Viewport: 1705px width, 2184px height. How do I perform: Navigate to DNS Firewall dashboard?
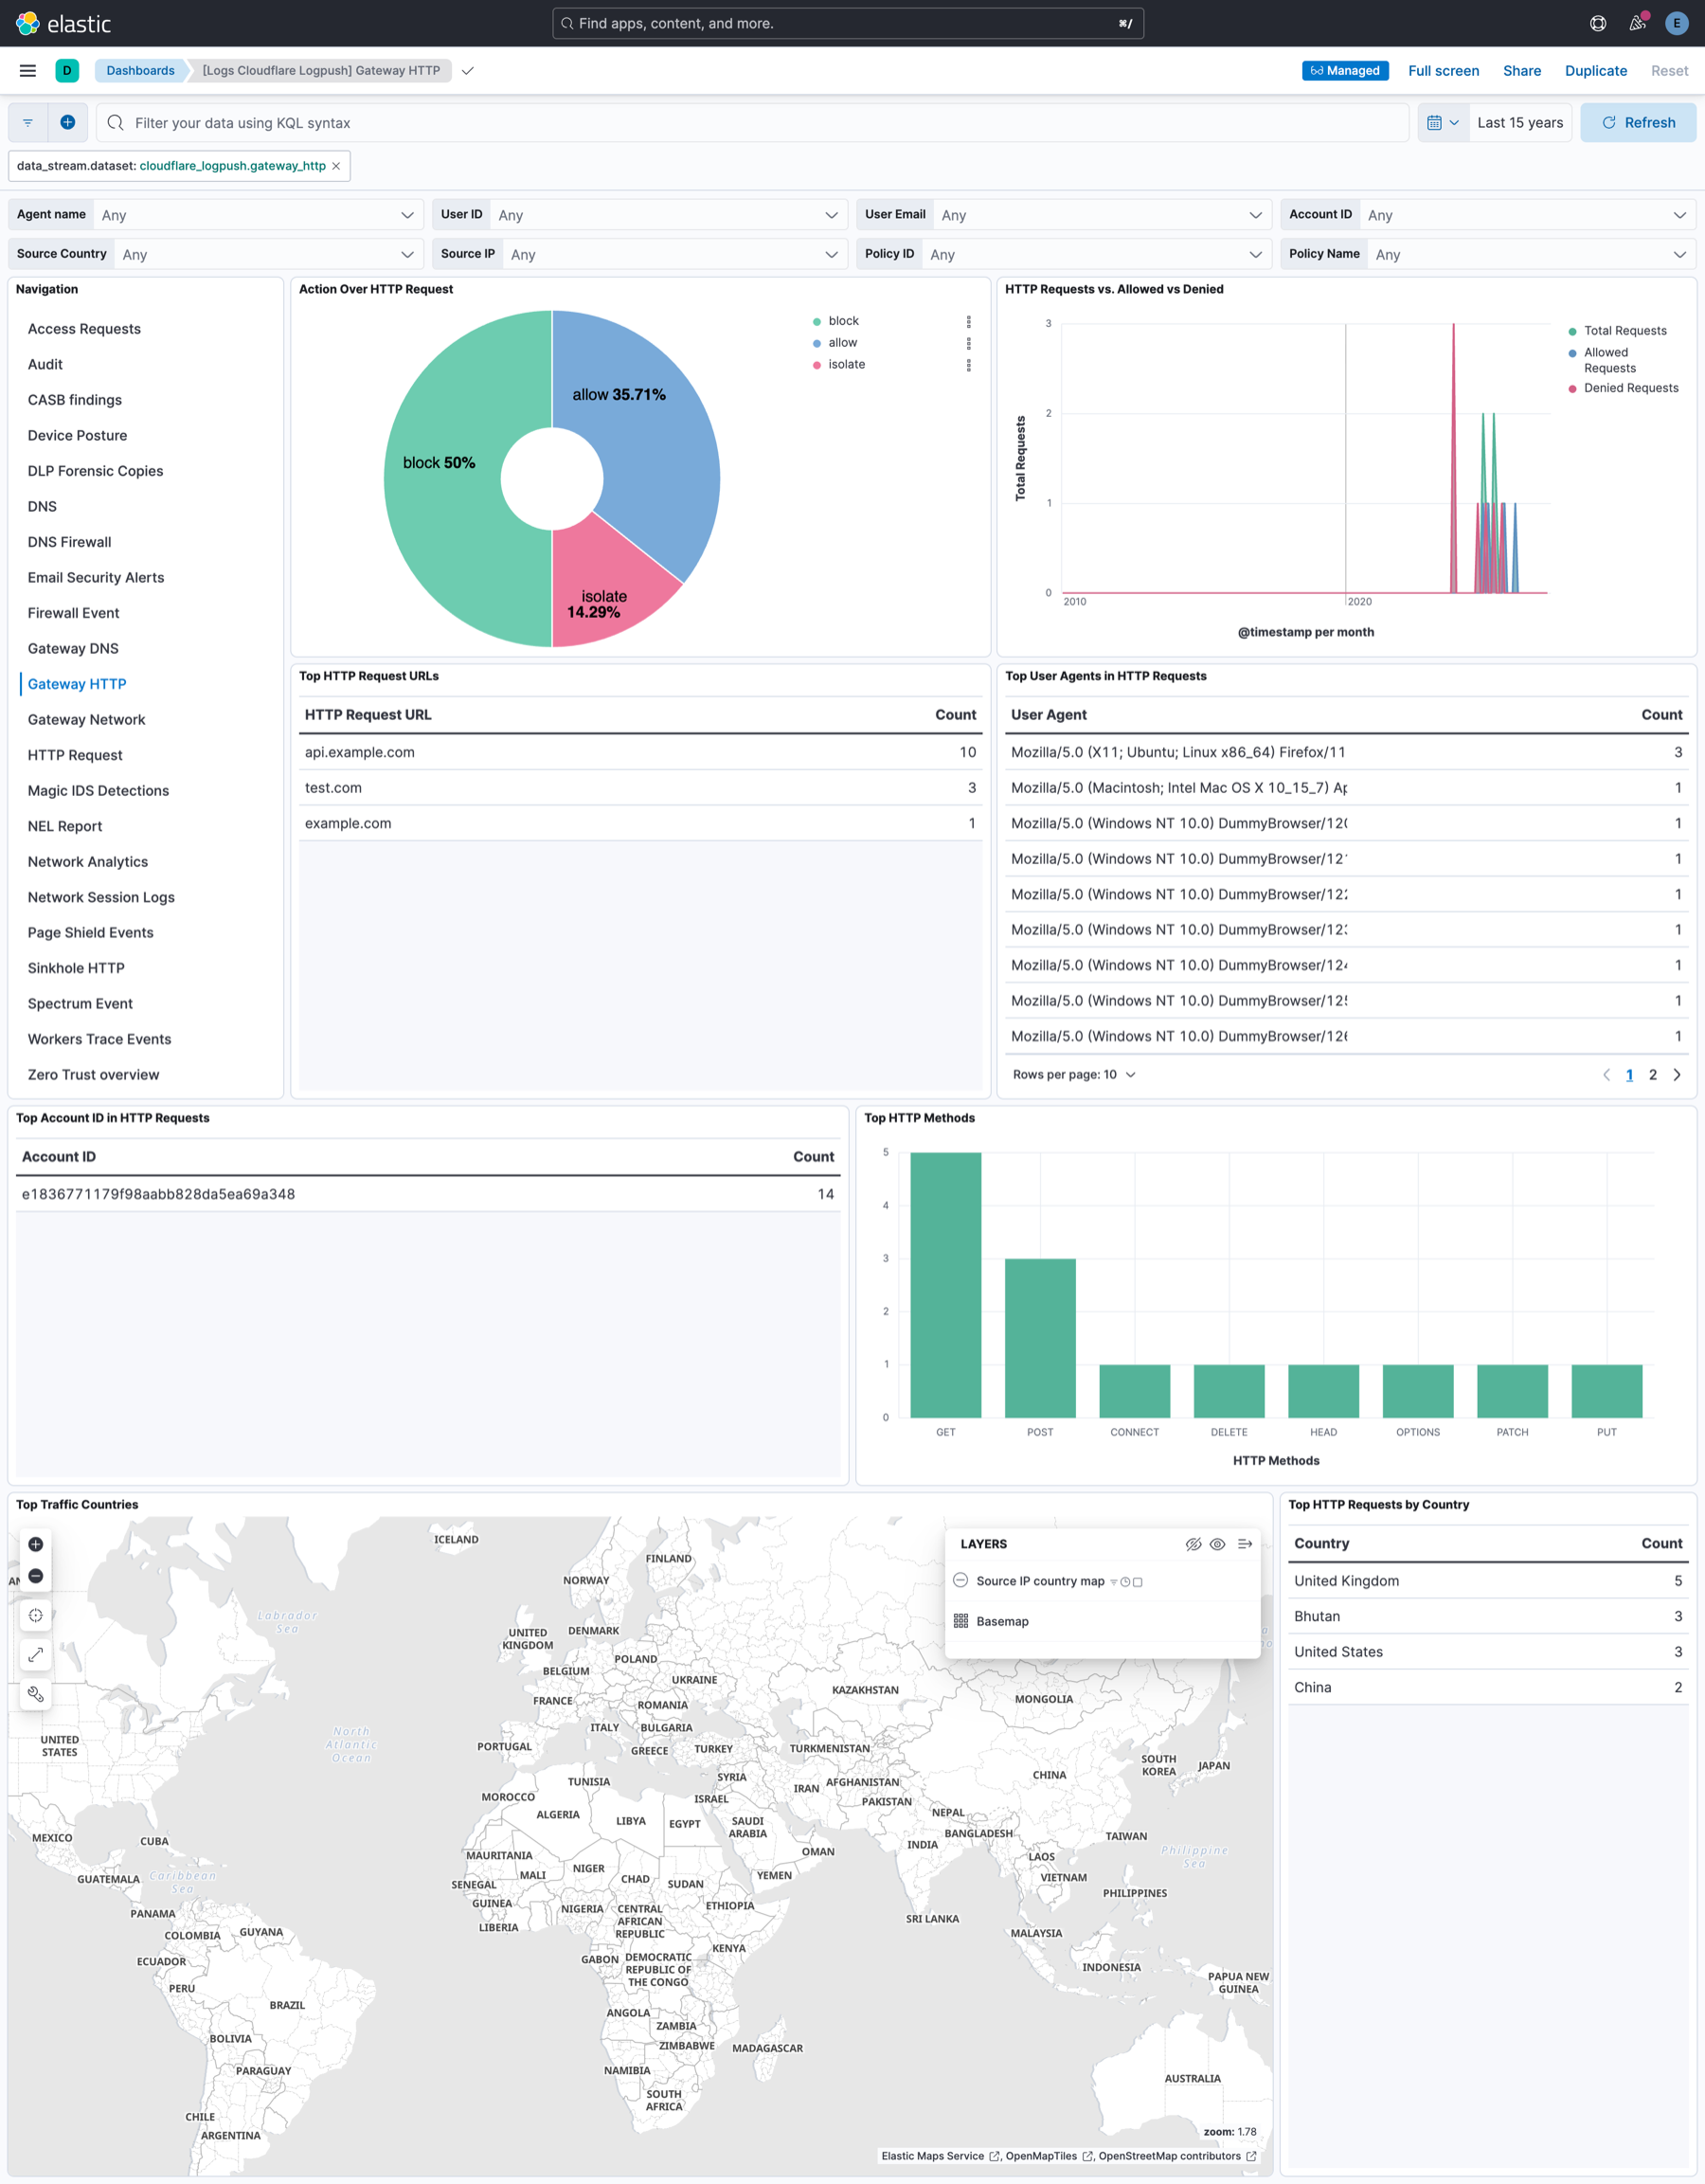(x=69, y=542)
